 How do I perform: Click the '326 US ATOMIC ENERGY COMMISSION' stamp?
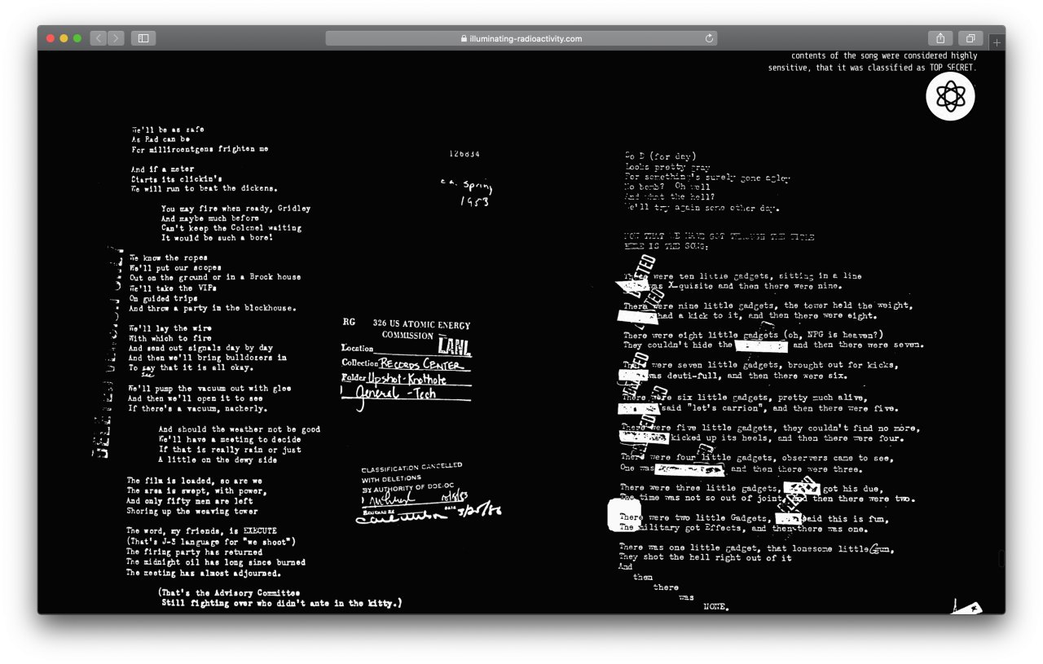420,330
